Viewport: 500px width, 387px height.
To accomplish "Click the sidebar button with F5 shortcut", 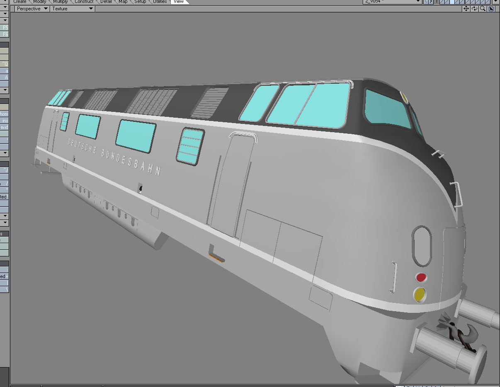I will click(x=5, y=27).
